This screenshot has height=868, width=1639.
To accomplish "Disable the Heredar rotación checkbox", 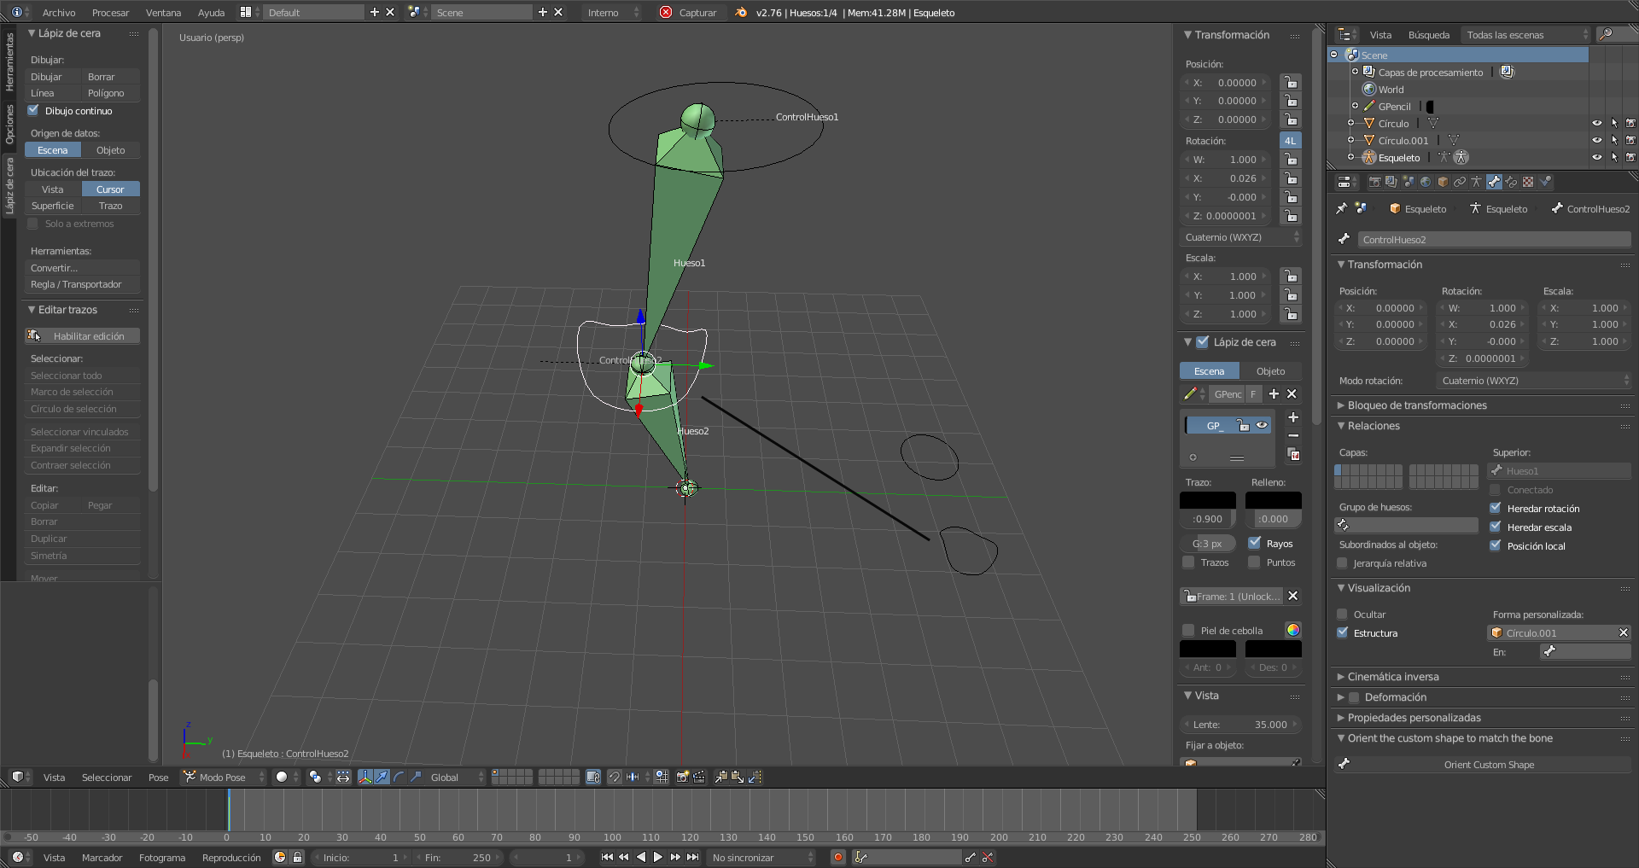I will pos(1496,508).
